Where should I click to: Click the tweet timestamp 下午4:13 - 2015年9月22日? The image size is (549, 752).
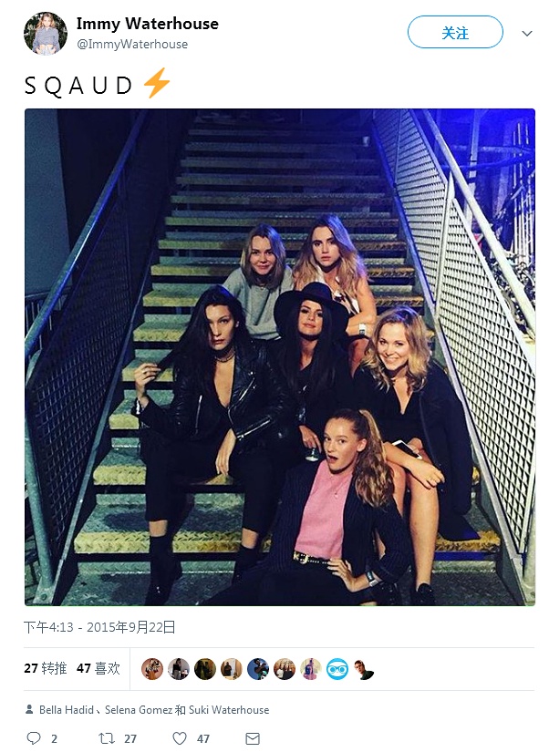99,627
